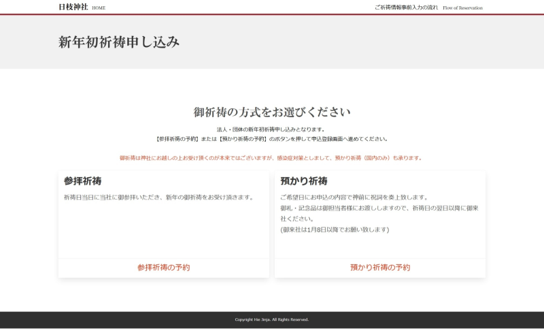Click the empty gray title banner area

[x=374, y=42]
